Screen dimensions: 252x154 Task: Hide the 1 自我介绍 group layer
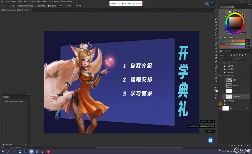click(220, 76)
